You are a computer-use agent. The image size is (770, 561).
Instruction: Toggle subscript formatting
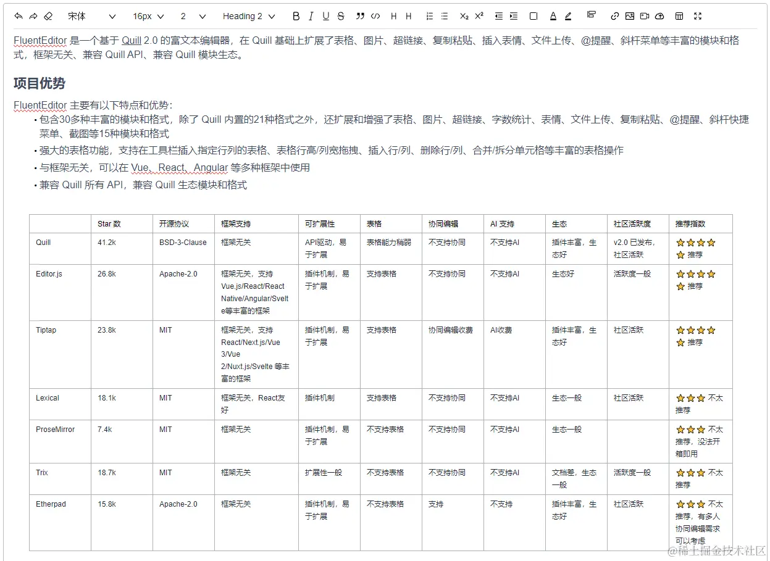pyautogui.click(x=464, y=16)
